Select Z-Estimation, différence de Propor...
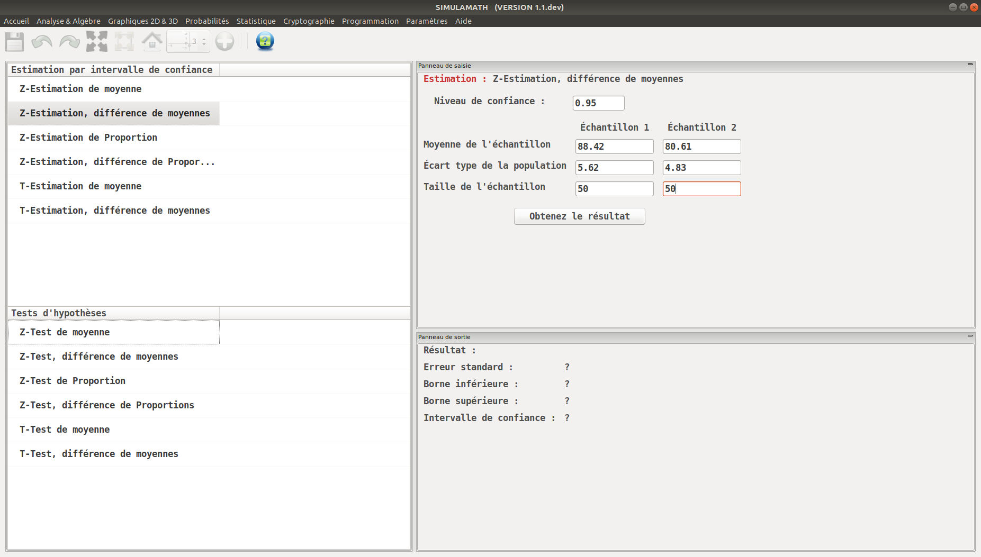This screenshot has height=557, width=981. pyautogui.click(x=114, y=162)
